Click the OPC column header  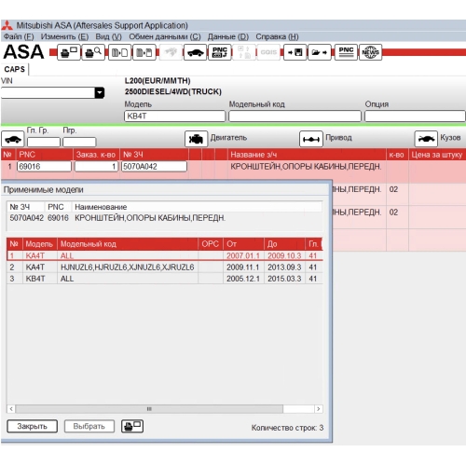click(x=211, y=244)
